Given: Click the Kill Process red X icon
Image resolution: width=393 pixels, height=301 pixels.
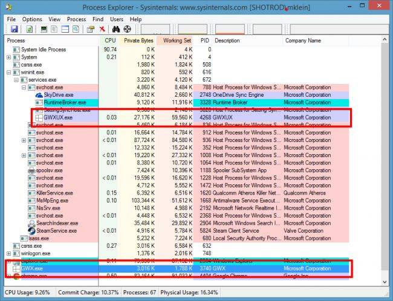Looking at the screenshot, I should coord(102,29).
